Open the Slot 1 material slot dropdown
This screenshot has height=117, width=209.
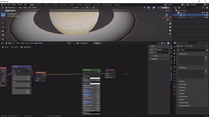tap(71, 43)
